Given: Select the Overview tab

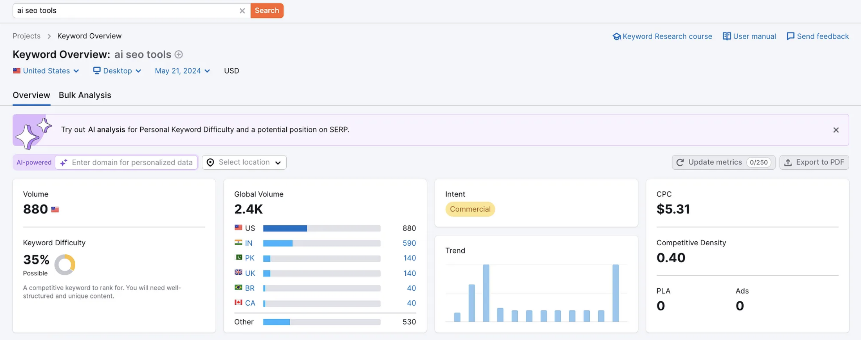Looking at the screenshot, I should tap(31, 95).
